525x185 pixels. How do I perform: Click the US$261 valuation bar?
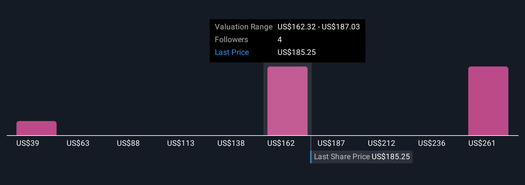coord(488,101)
